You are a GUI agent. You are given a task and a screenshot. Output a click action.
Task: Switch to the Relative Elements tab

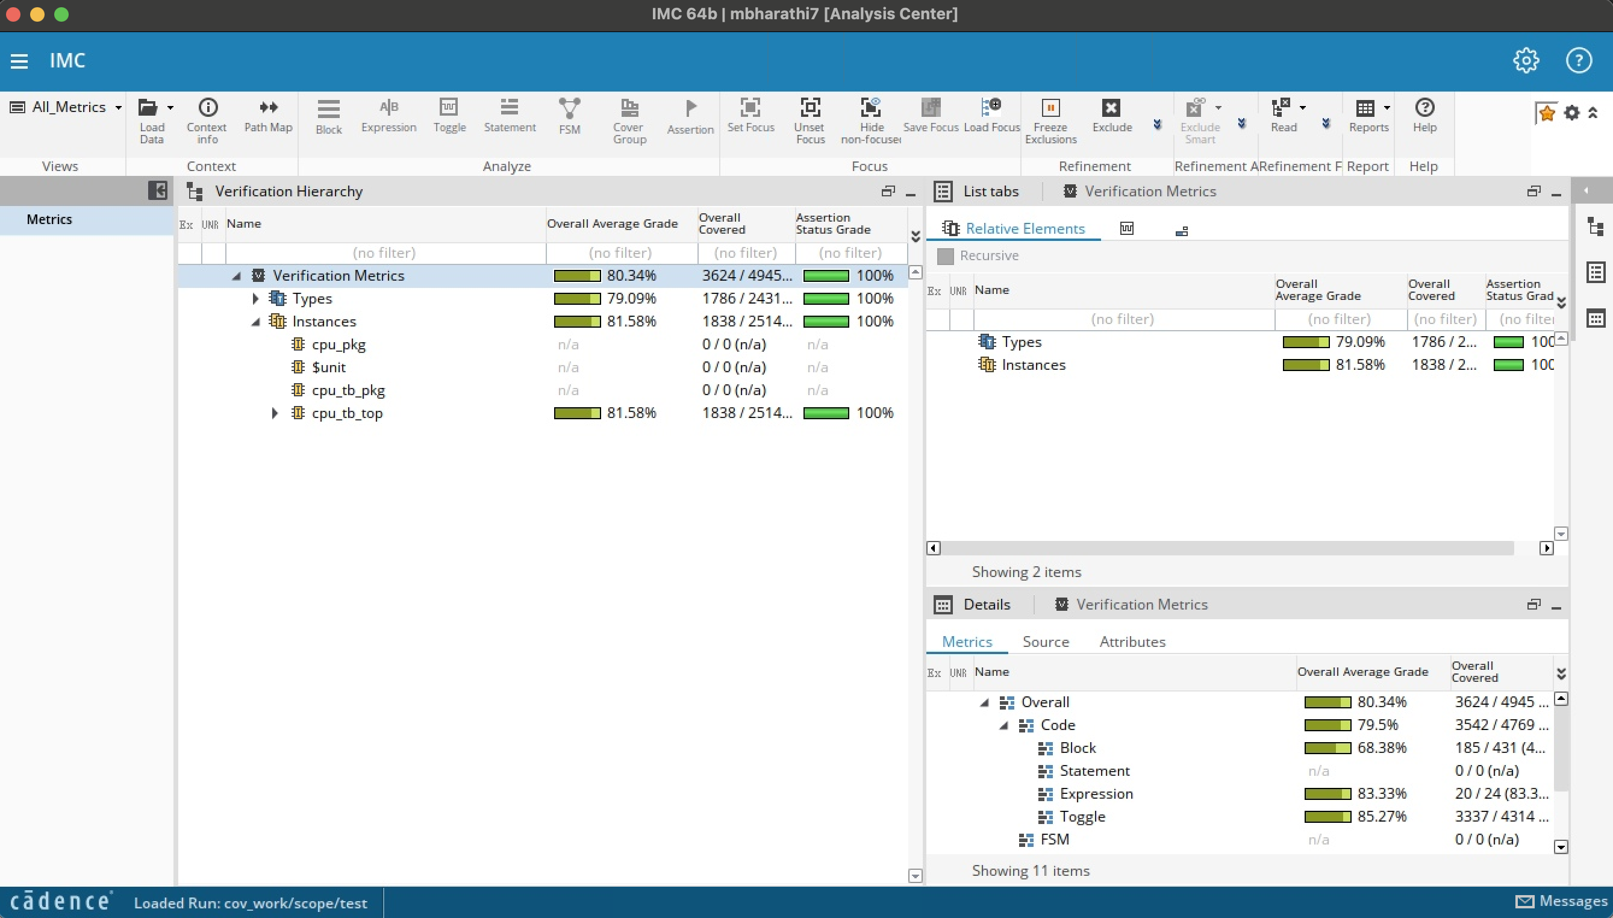point(1014,228)
